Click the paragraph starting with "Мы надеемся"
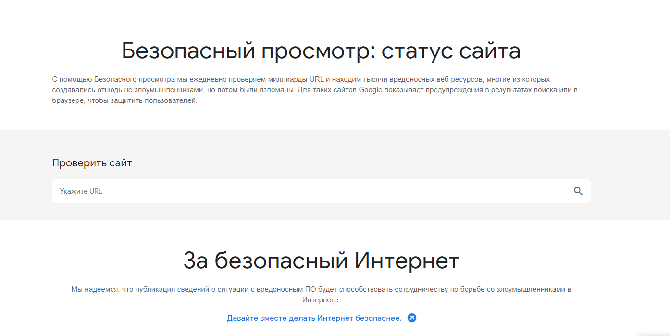The height and width of the screenshot is (336, 670). point(321,294)
